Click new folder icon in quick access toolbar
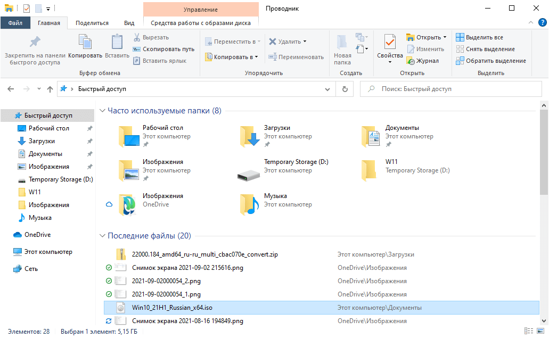The width and height of the screenshot is (549, 338). [38, 9]
